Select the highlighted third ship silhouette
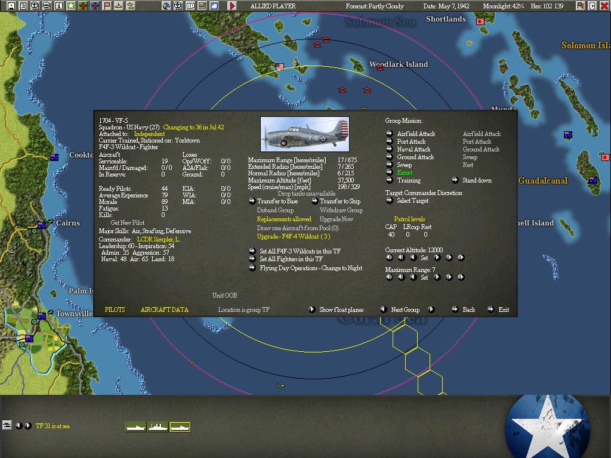This screenshot has height=458, width=611. (x=180, y=427)
